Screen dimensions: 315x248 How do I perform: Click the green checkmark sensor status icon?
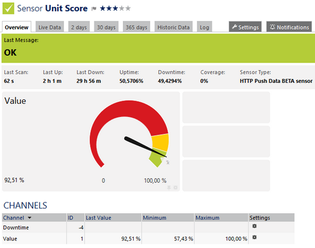point(8,8)
